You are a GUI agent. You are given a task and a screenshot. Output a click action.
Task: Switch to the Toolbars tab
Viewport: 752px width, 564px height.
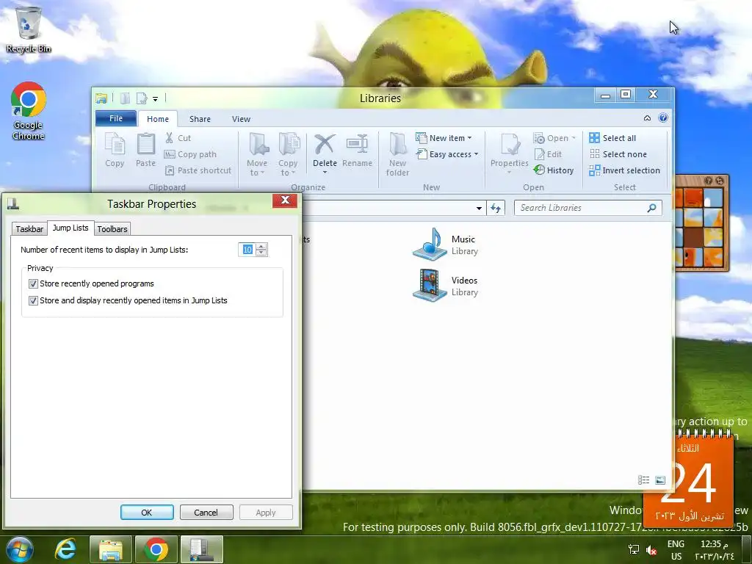[112, 229]
